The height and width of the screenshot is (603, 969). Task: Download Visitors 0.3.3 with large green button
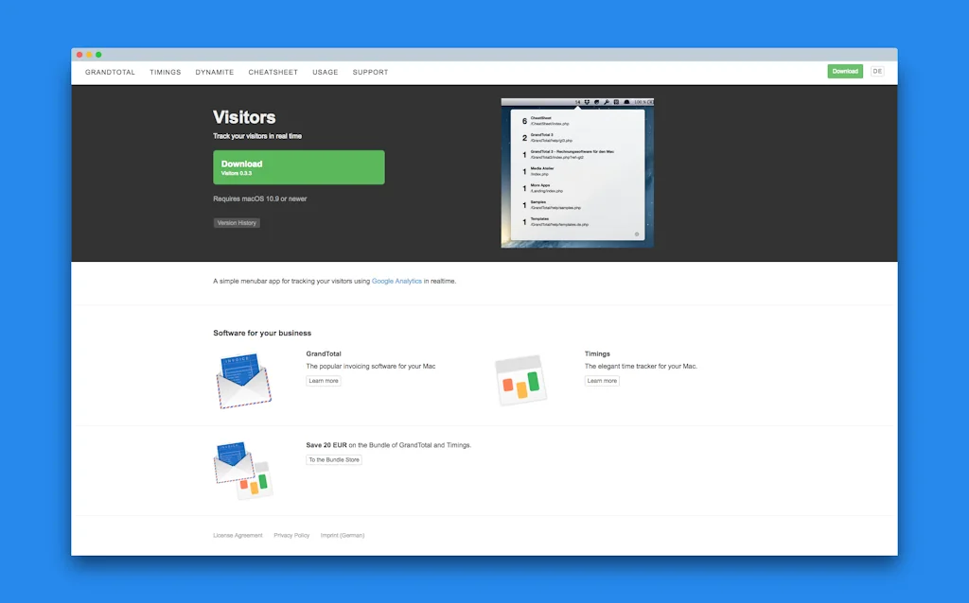coord(298,167)
